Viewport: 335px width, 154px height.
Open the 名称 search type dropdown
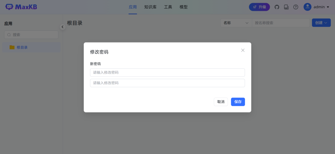236,23
